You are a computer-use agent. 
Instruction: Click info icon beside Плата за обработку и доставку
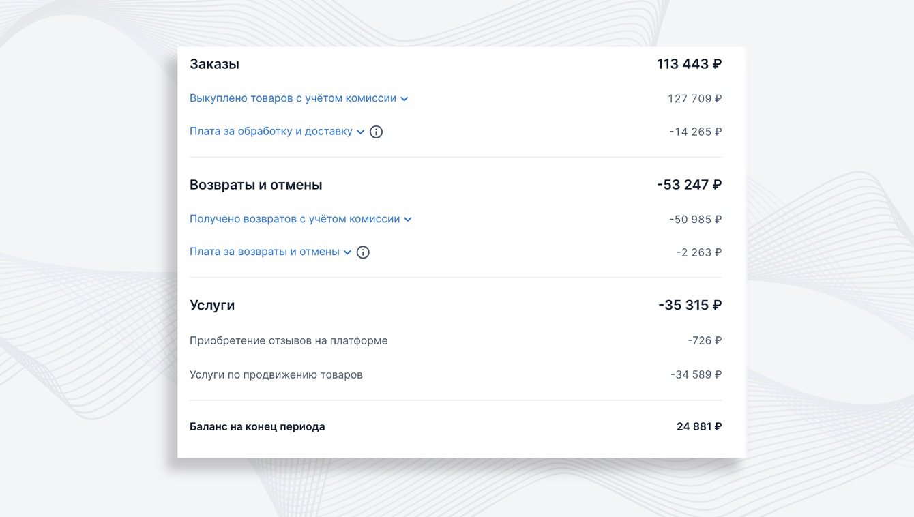pos(376,132)
